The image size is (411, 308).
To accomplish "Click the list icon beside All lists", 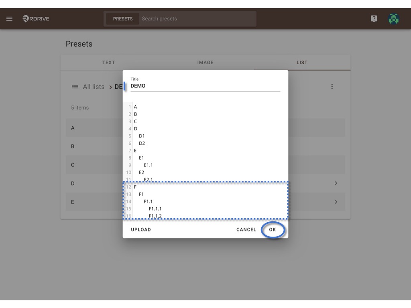I will click(75, 87).
